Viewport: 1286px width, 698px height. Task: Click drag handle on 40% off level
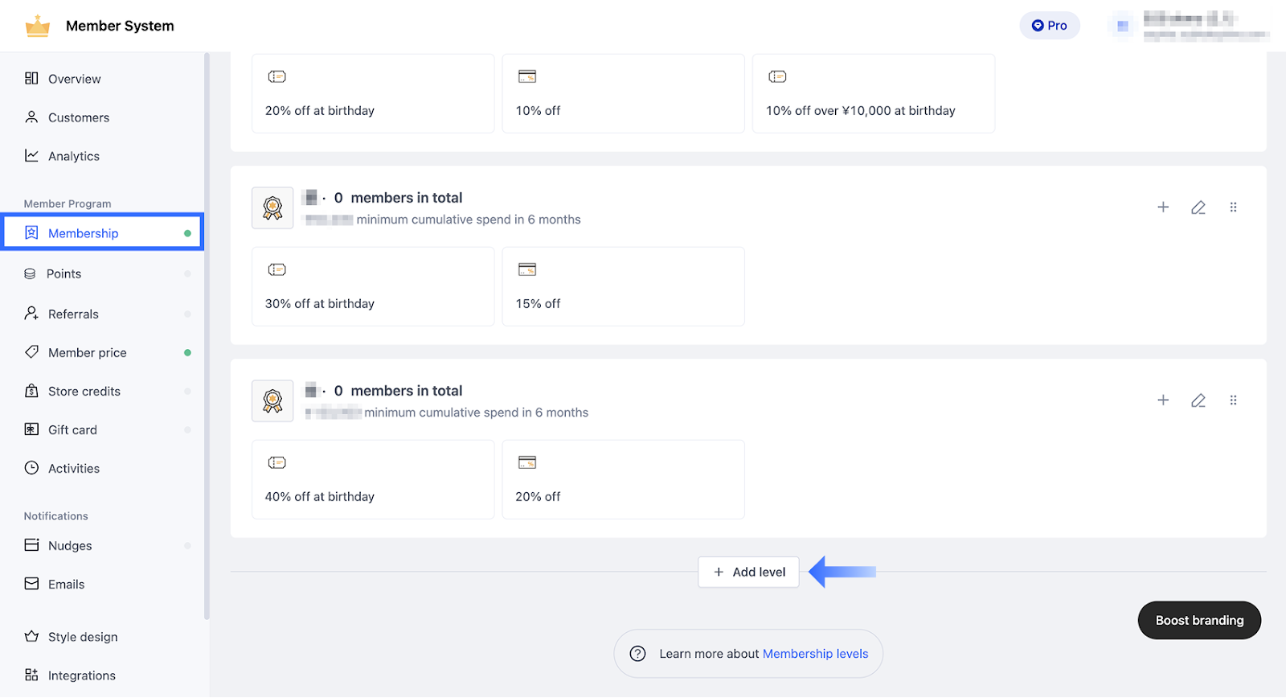(x=1233, y=400)
